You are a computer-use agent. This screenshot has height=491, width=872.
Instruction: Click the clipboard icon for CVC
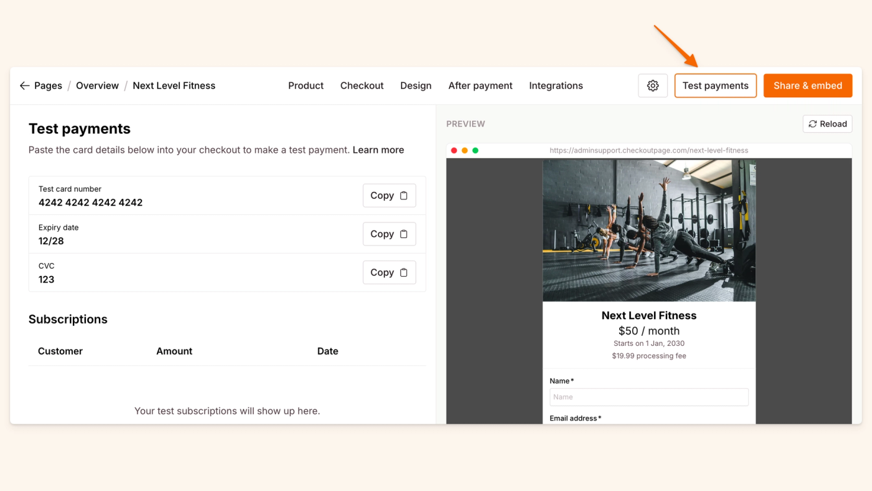click(404, 273)
